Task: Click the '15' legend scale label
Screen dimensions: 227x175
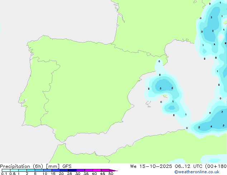Action: tap(53, 174)
